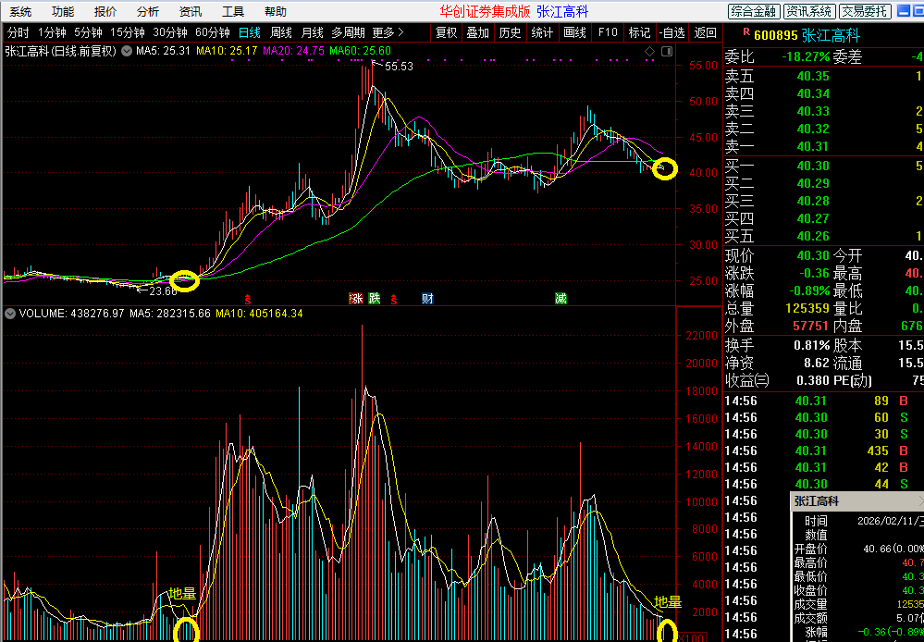
Task: Open F10 company info
Action: click(608, 33)
